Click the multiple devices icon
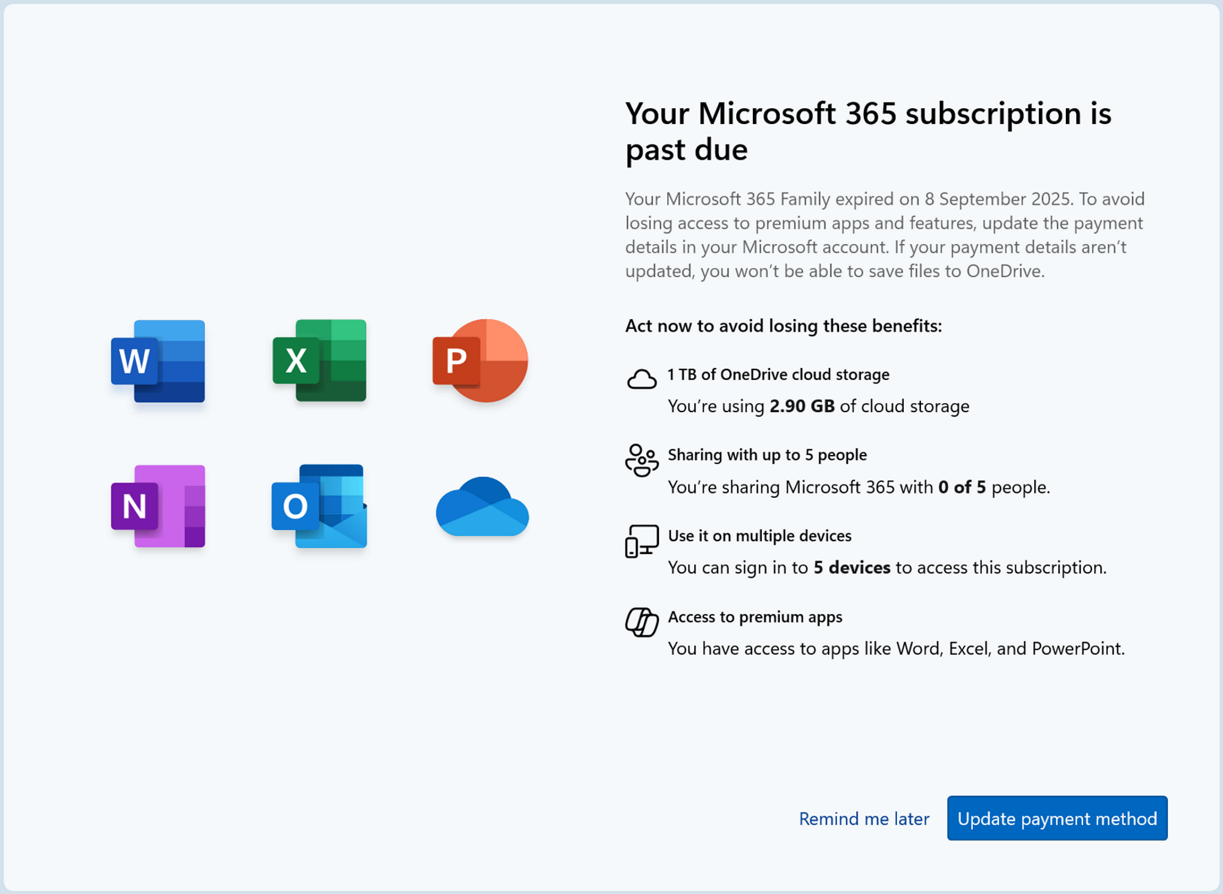The width and height of the screenshot is (1223, 894). coord(641,541)
